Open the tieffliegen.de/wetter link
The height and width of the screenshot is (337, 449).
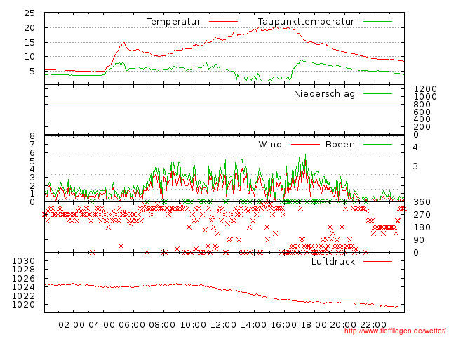(x=395, y=331)
